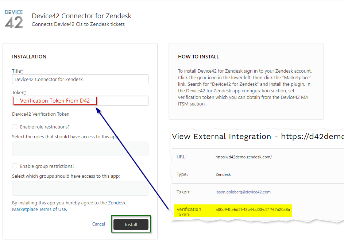Click the 'URL:' label in integration table
This screenshot has width=344, height=246.
[x=181, y=157]
